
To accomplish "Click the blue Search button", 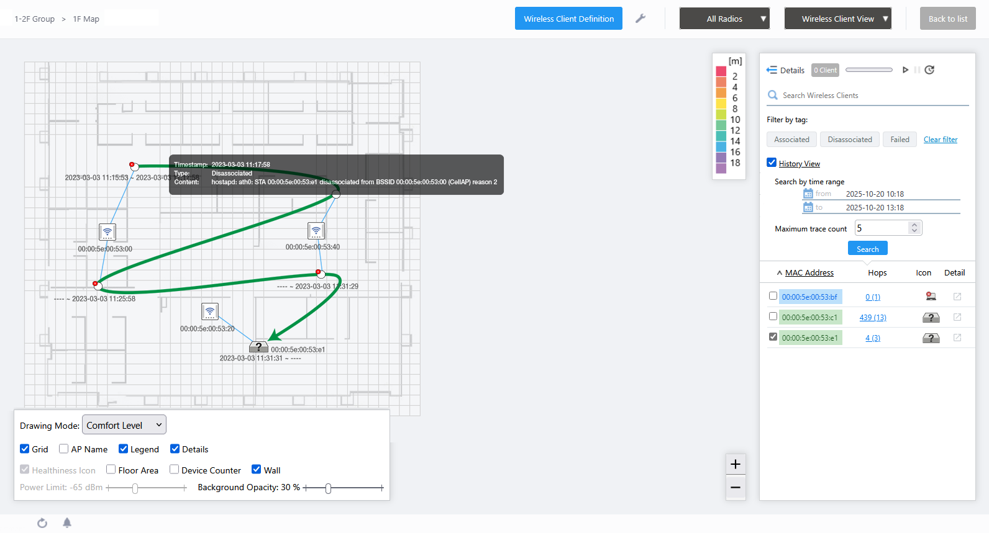I will point(868,249).
